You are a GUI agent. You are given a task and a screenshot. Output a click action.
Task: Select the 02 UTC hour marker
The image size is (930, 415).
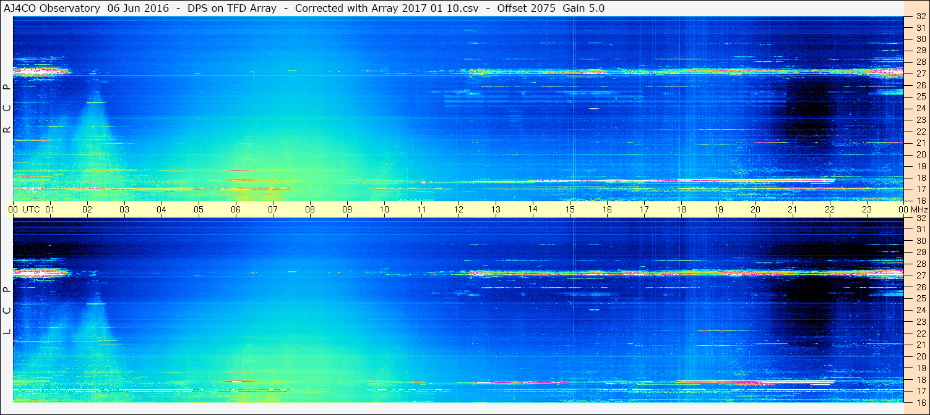click(87, 209)
